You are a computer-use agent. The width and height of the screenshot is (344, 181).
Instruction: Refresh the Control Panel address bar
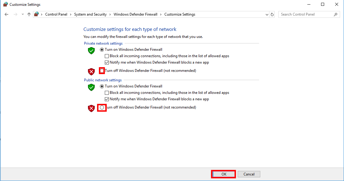coord(272,14)
